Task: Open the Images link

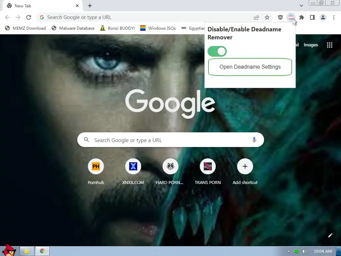Action: click(x=311, y=45)
